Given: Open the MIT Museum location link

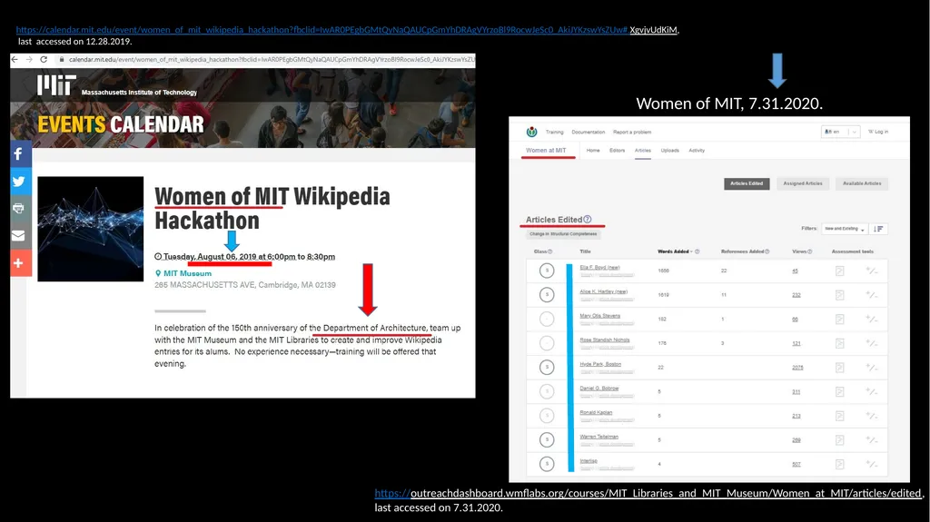Looking at the screenshot, I should coord(187,273).
